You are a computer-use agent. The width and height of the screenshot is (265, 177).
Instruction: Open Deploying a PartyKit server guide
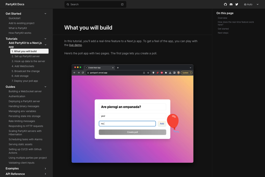[x=24, y=101]
